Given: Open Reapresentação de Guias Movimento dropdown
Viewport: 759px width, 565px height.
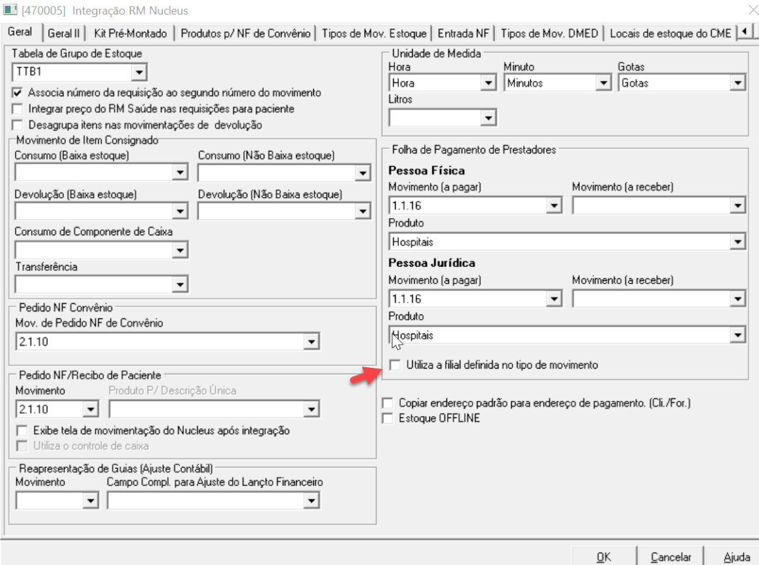Looking at the screenshot, I should pyautogui.click(x=90, y=500).
